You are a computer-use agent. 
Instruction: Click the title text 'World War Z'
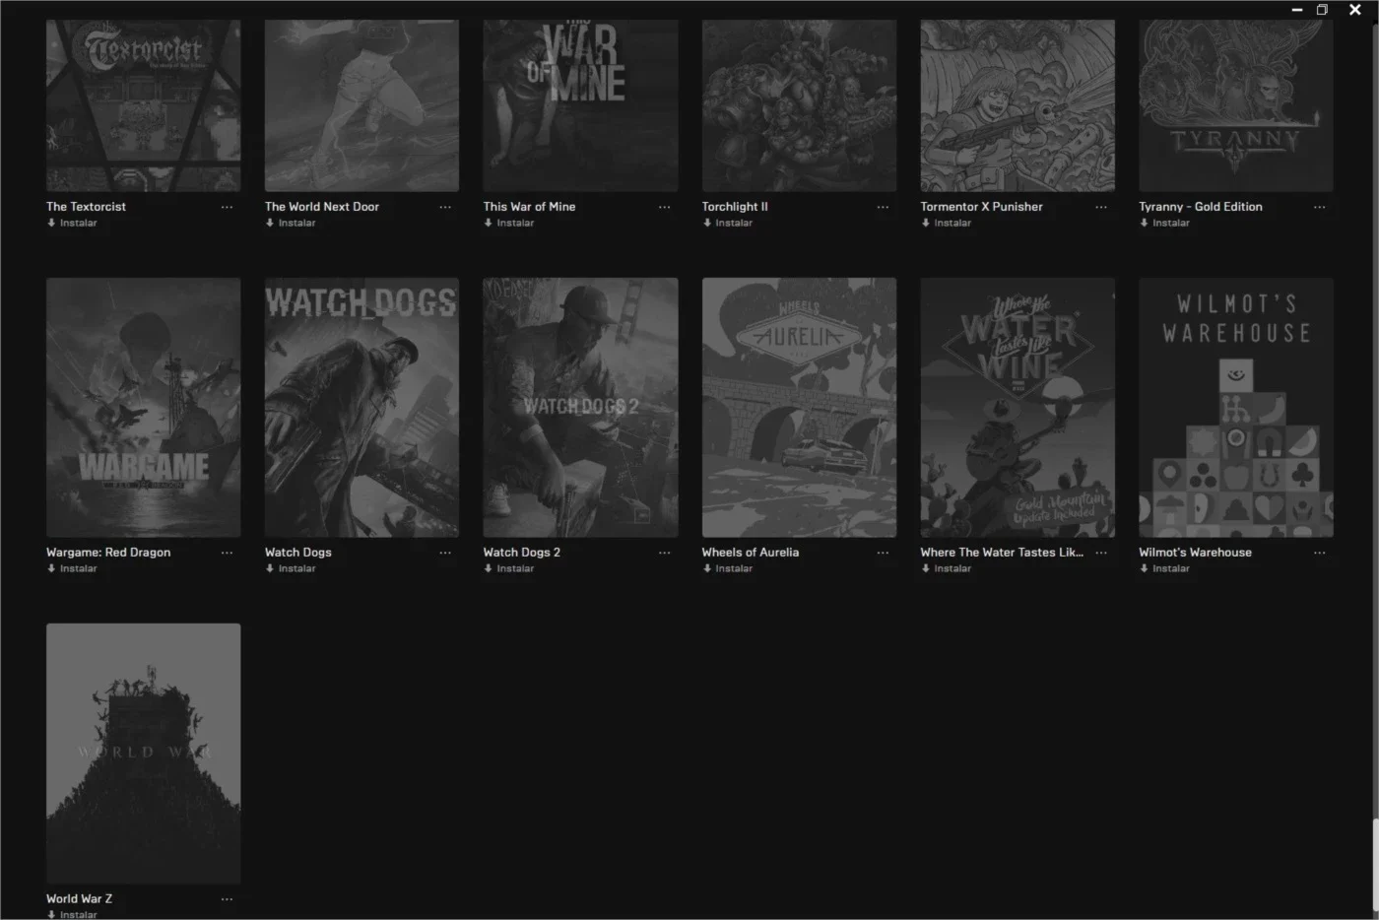[80, 898]
